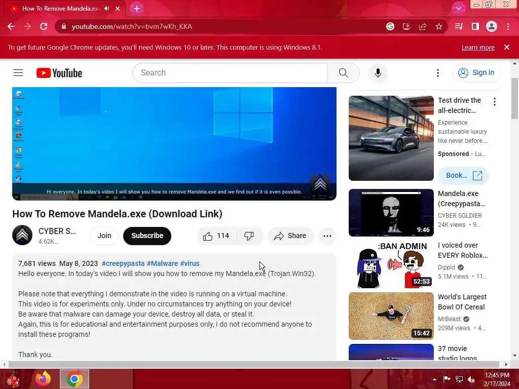
Task: Switch to Chrome in the taskbar
Action: [x=75, y=379]
